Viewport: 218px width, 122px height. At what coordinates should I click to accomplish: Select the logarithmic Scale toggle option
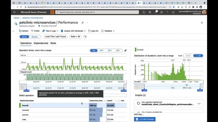(198, 56)
